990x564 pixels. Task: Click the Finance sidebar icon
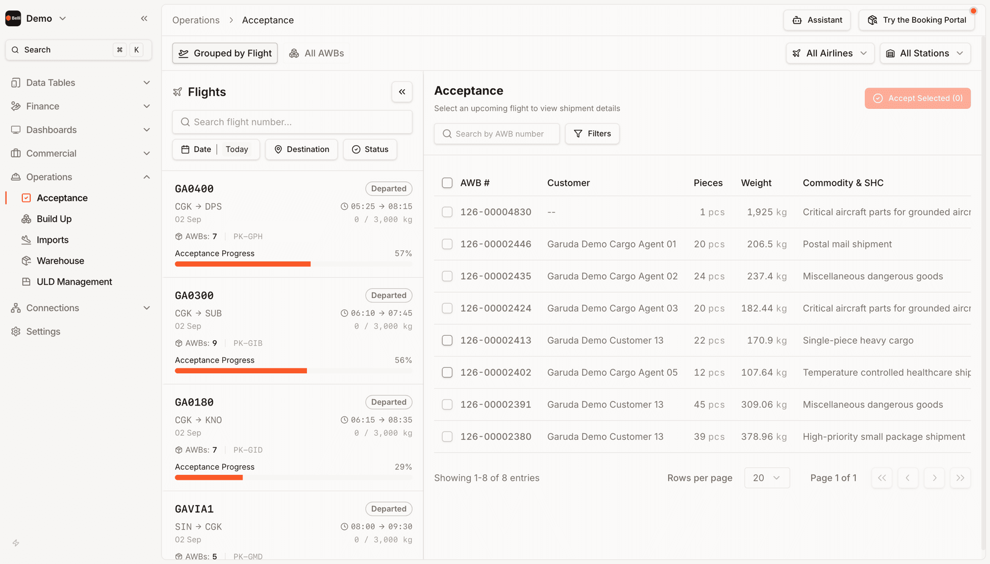(16, 106)
